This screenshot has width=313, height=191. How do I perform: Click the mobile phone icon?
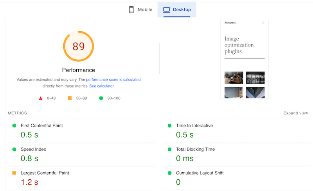point(131,10)
